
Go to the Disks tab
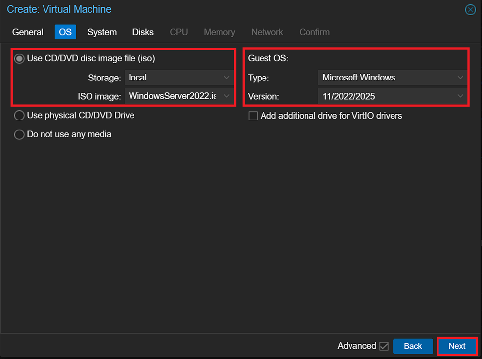point(143,32)
